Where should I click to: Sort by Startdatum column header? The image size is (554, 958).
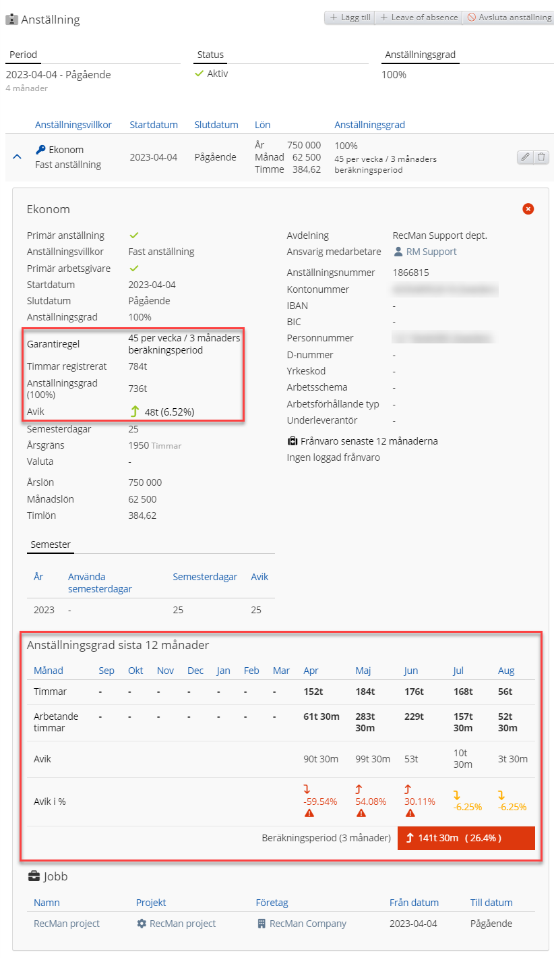(x=154, y=125)
